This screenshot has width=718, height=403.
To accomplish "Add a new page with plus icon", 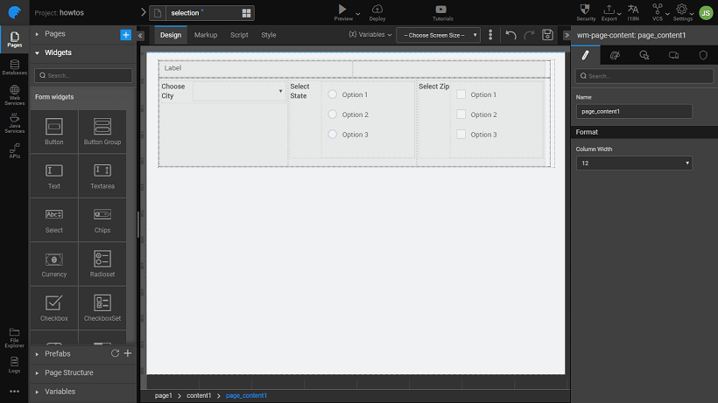I will (125, 34).
